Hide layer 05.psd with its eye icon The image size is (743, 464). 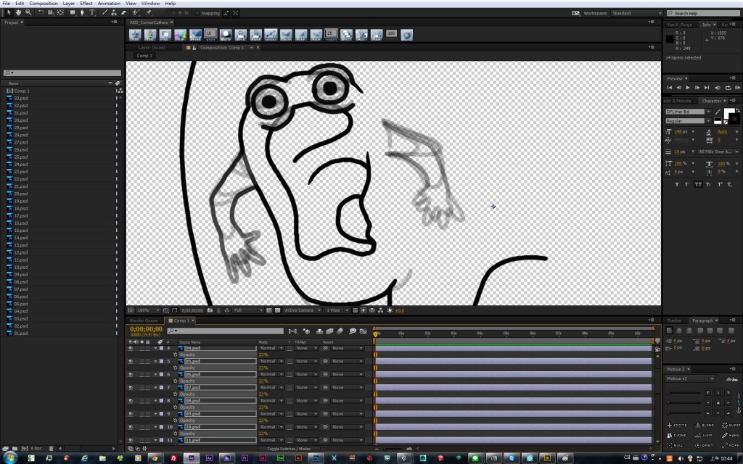click(131, 361)
